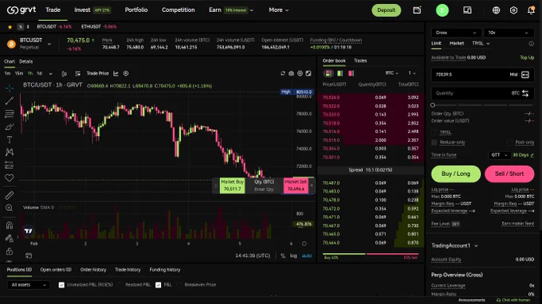The height and width of the screenshot is (304, 542).
Task: Show only bids order book view
Action: [340, 73]
